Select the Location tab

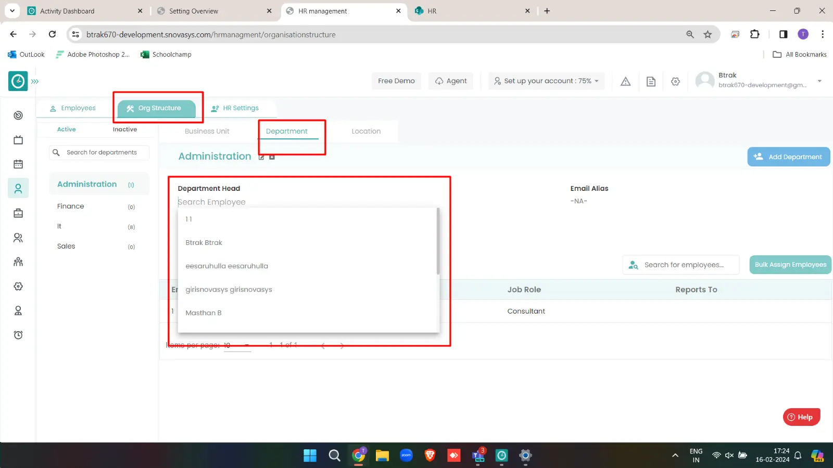click(x=366, y=132)
